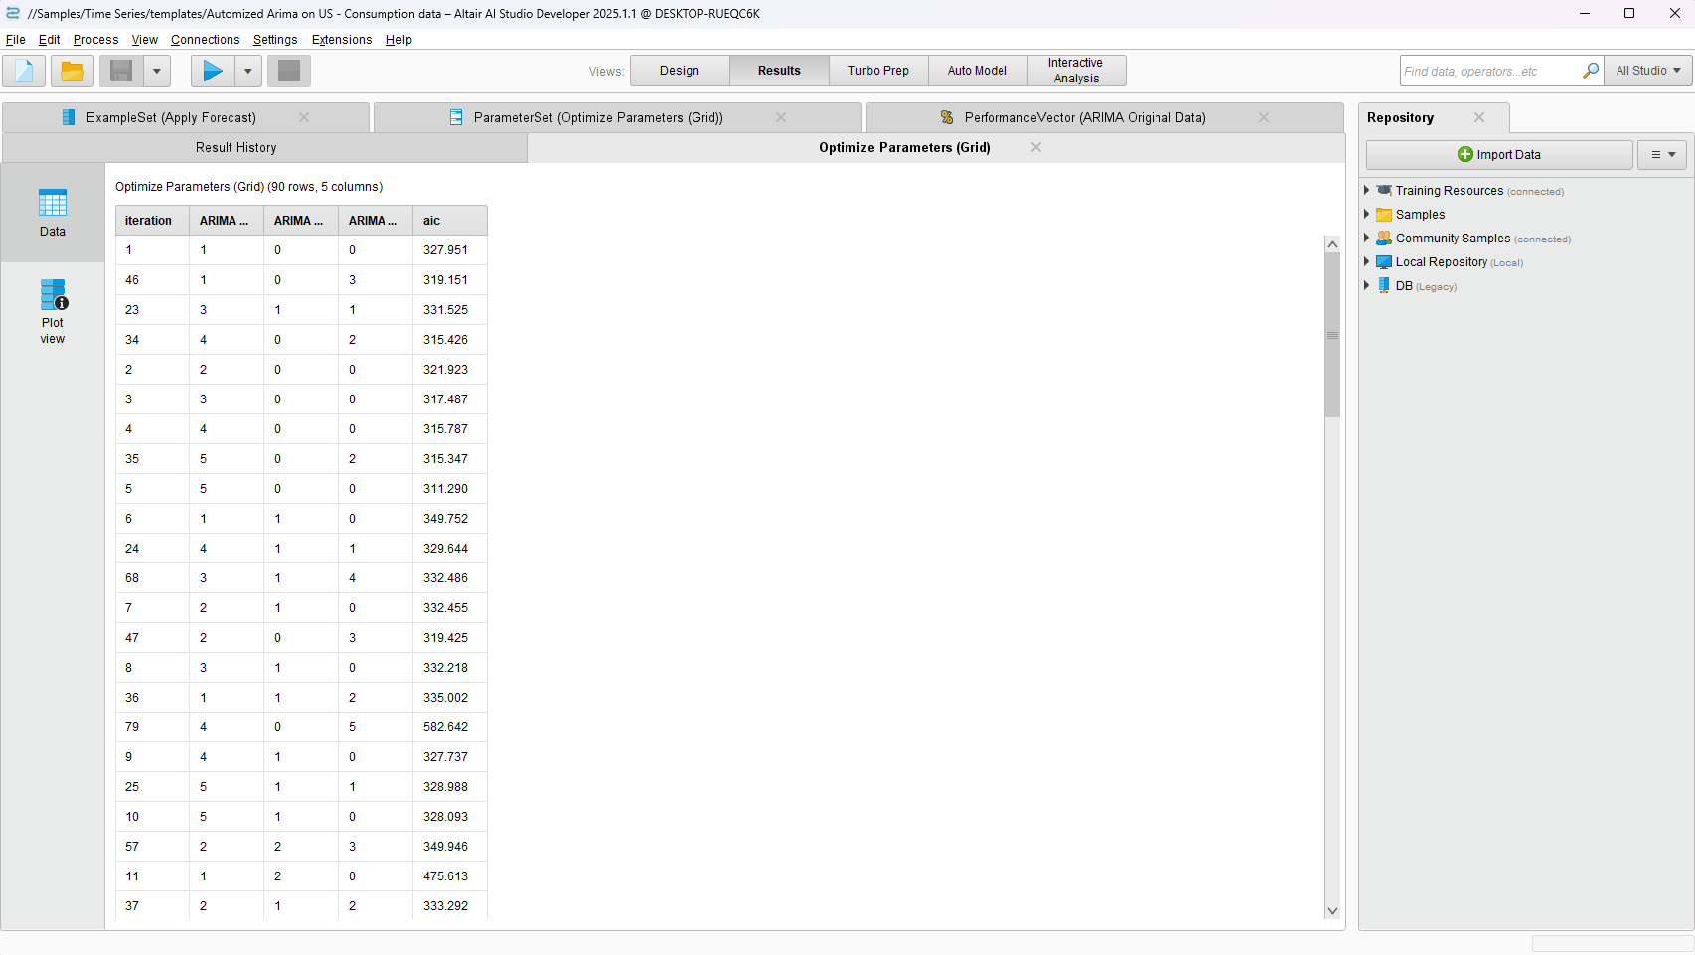Open the Auto Model view
The width and height of the screenshot is (1695, 955).
pos(978,71)
